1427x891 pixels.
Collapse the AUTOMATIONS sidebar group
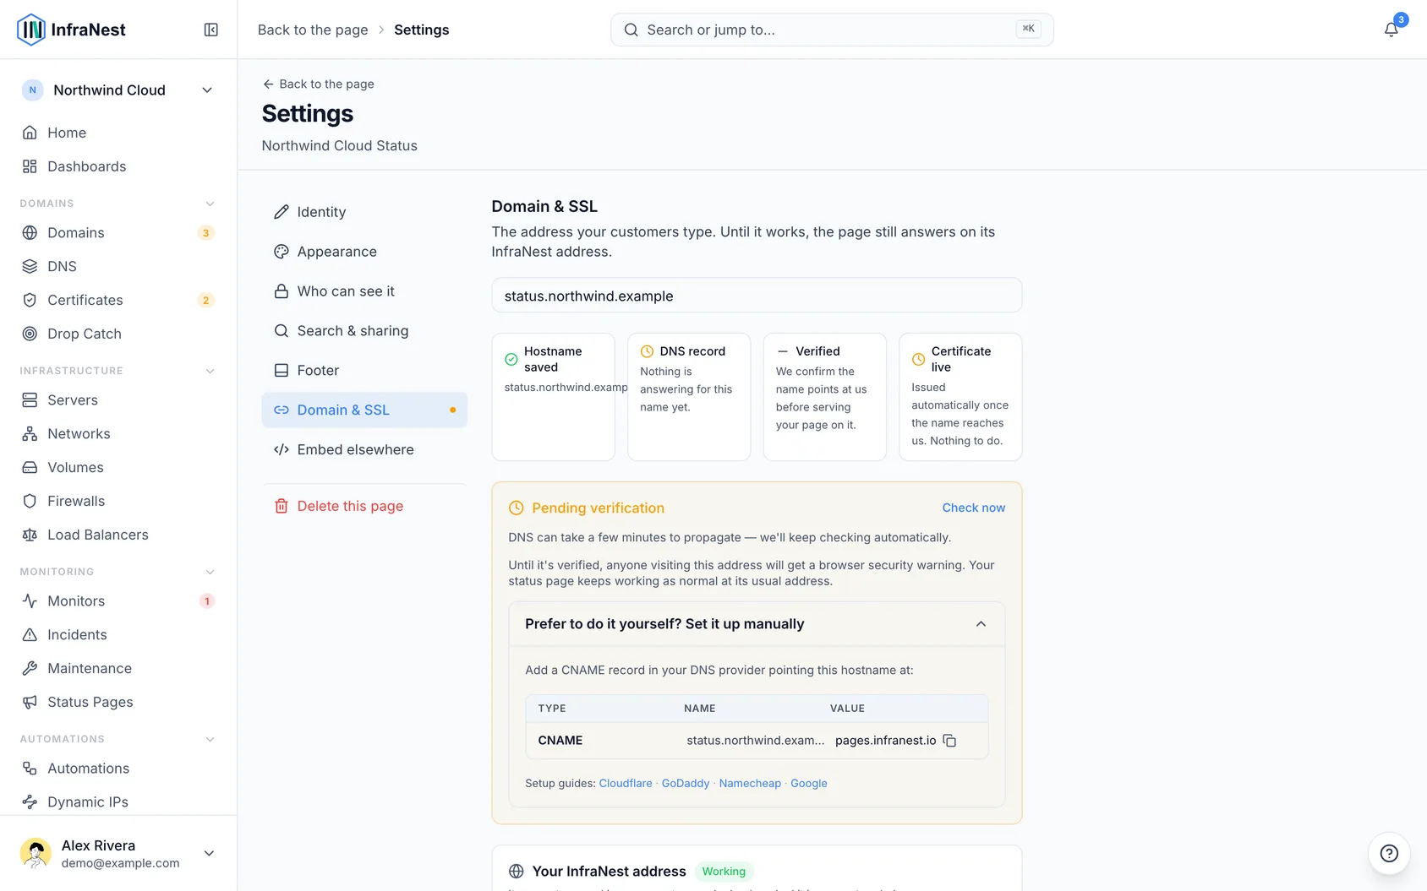click(x=210, y=739)
